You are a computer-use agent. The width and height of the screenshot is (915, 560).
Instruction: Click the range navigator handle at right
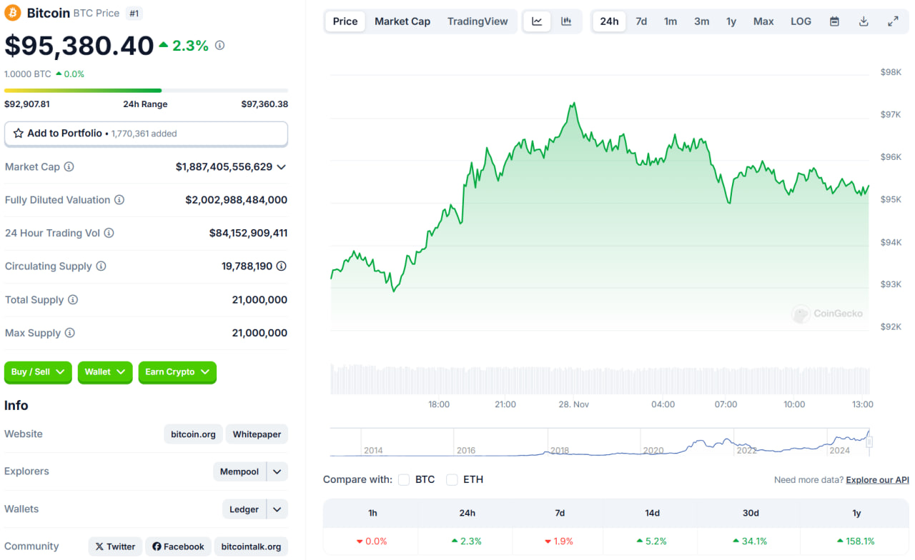coord(869,442)
